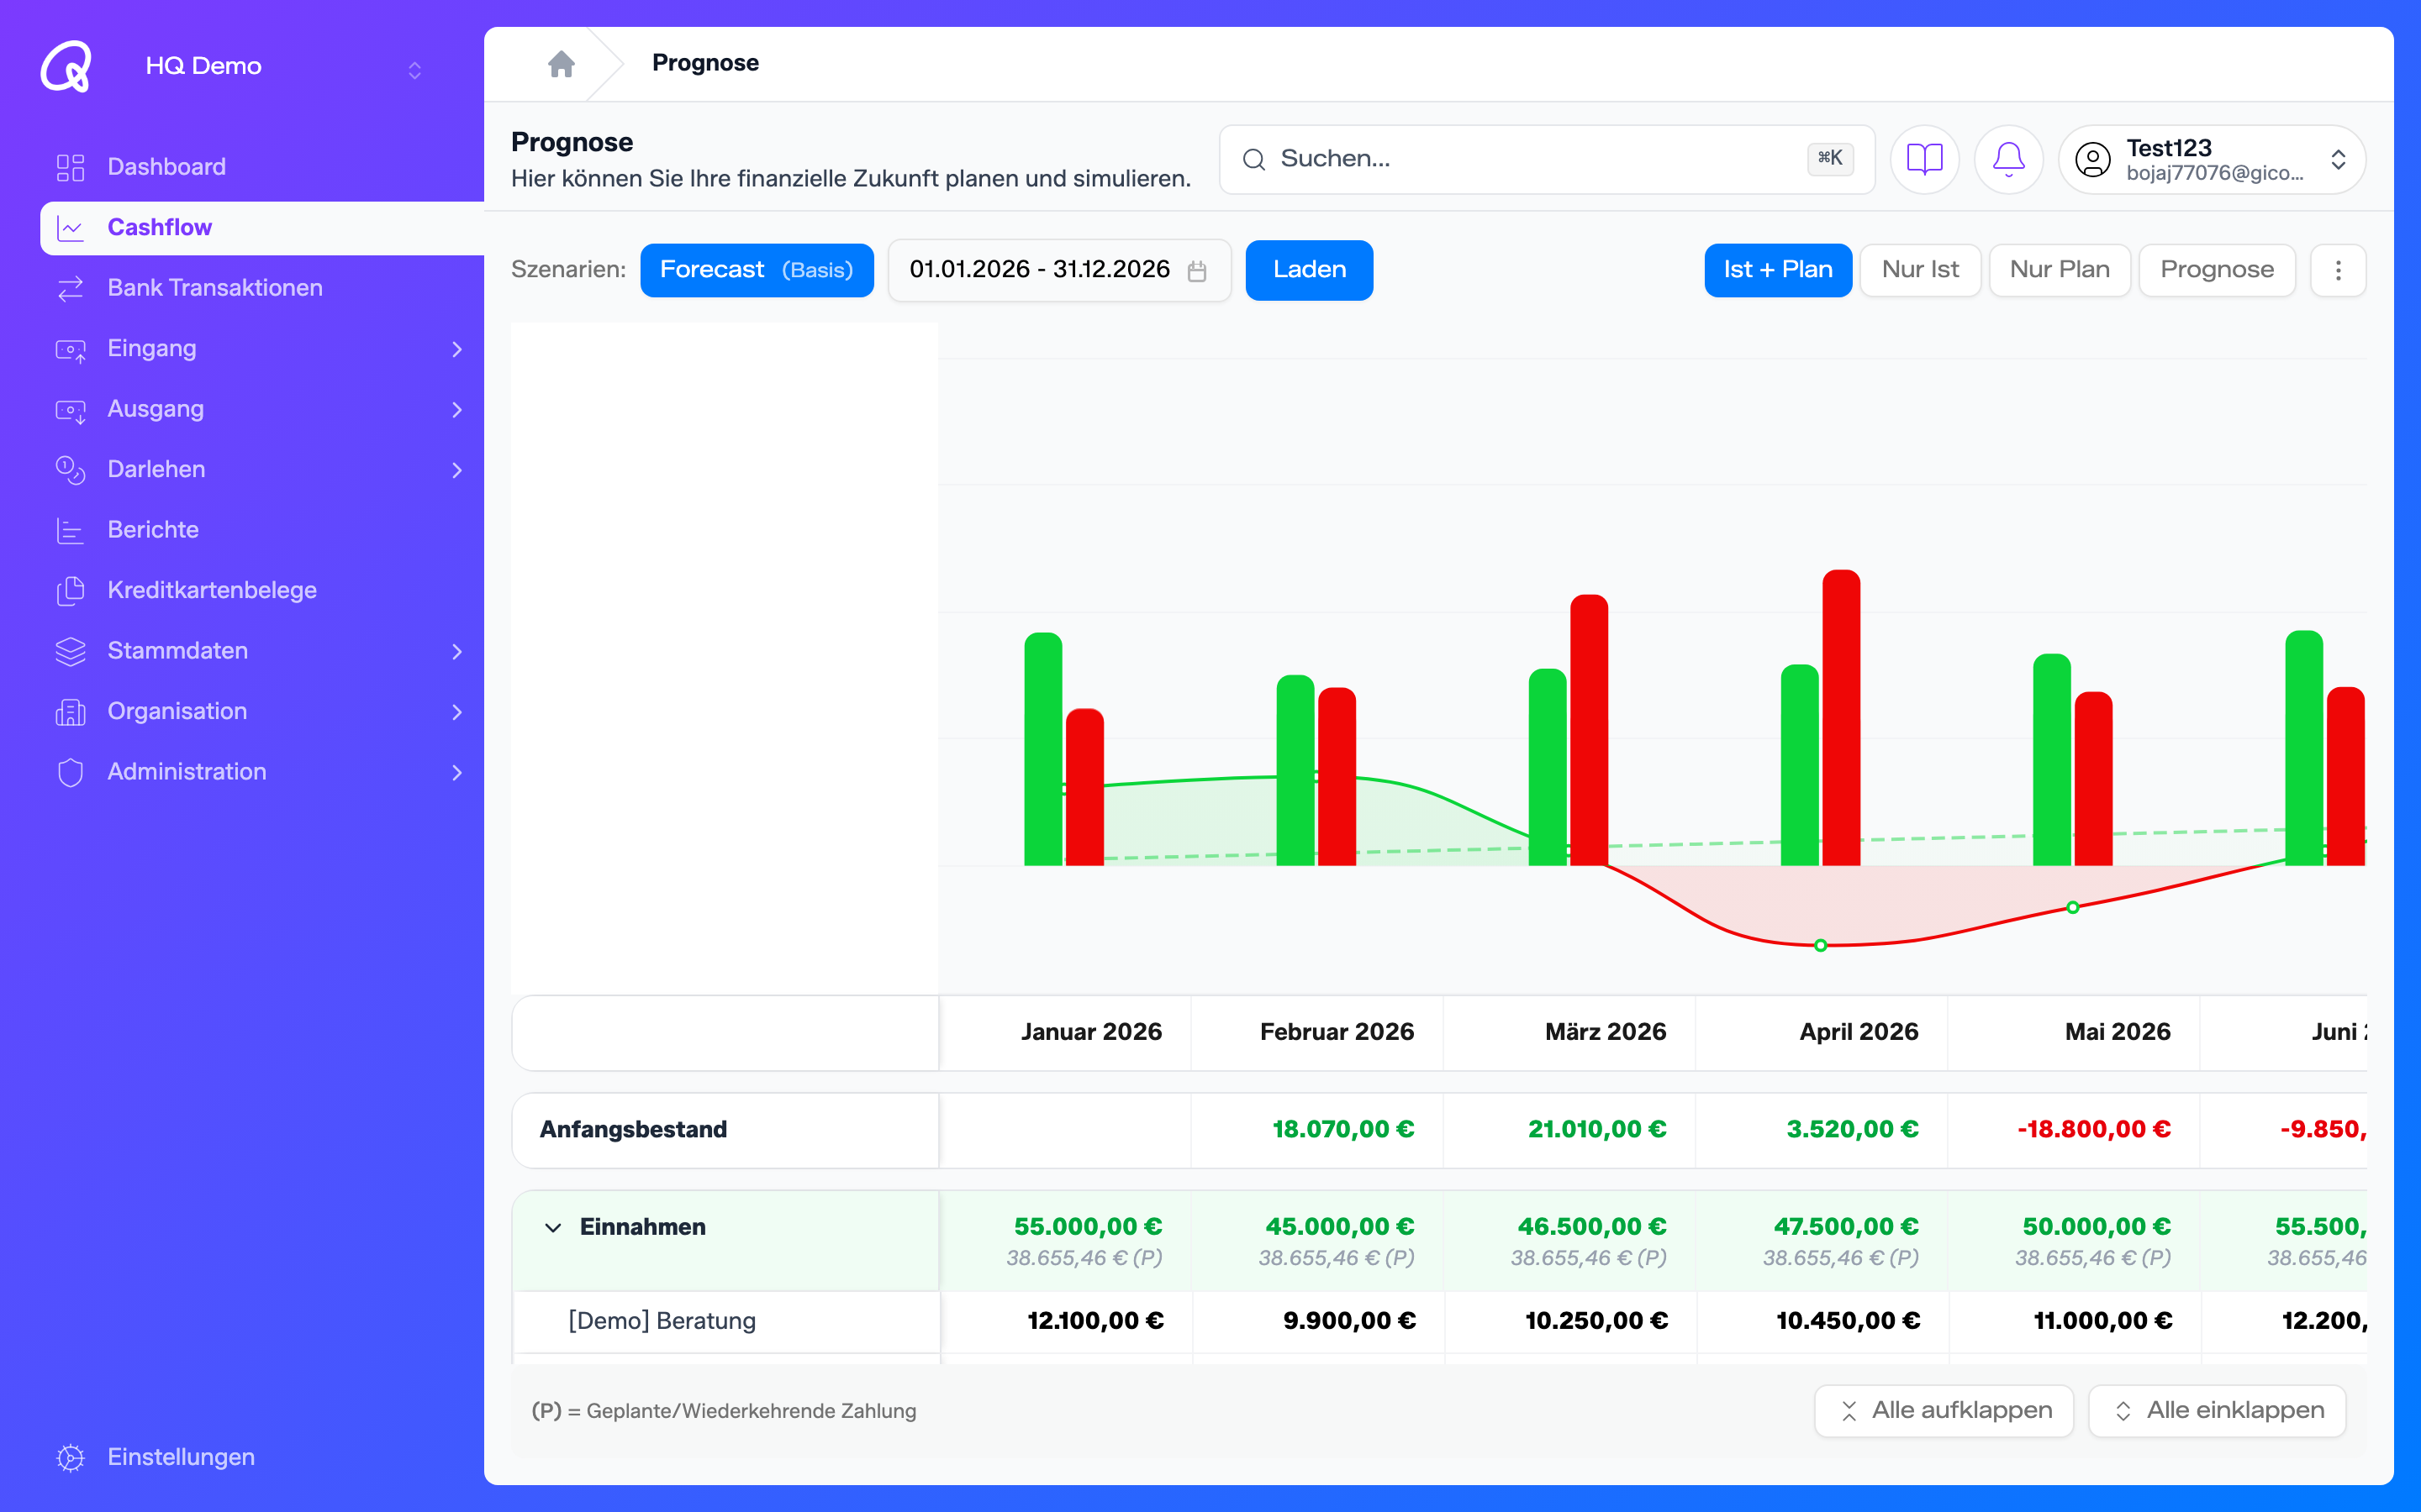
Task: Click Alle einklappen
Action: coord(2217,1410)
